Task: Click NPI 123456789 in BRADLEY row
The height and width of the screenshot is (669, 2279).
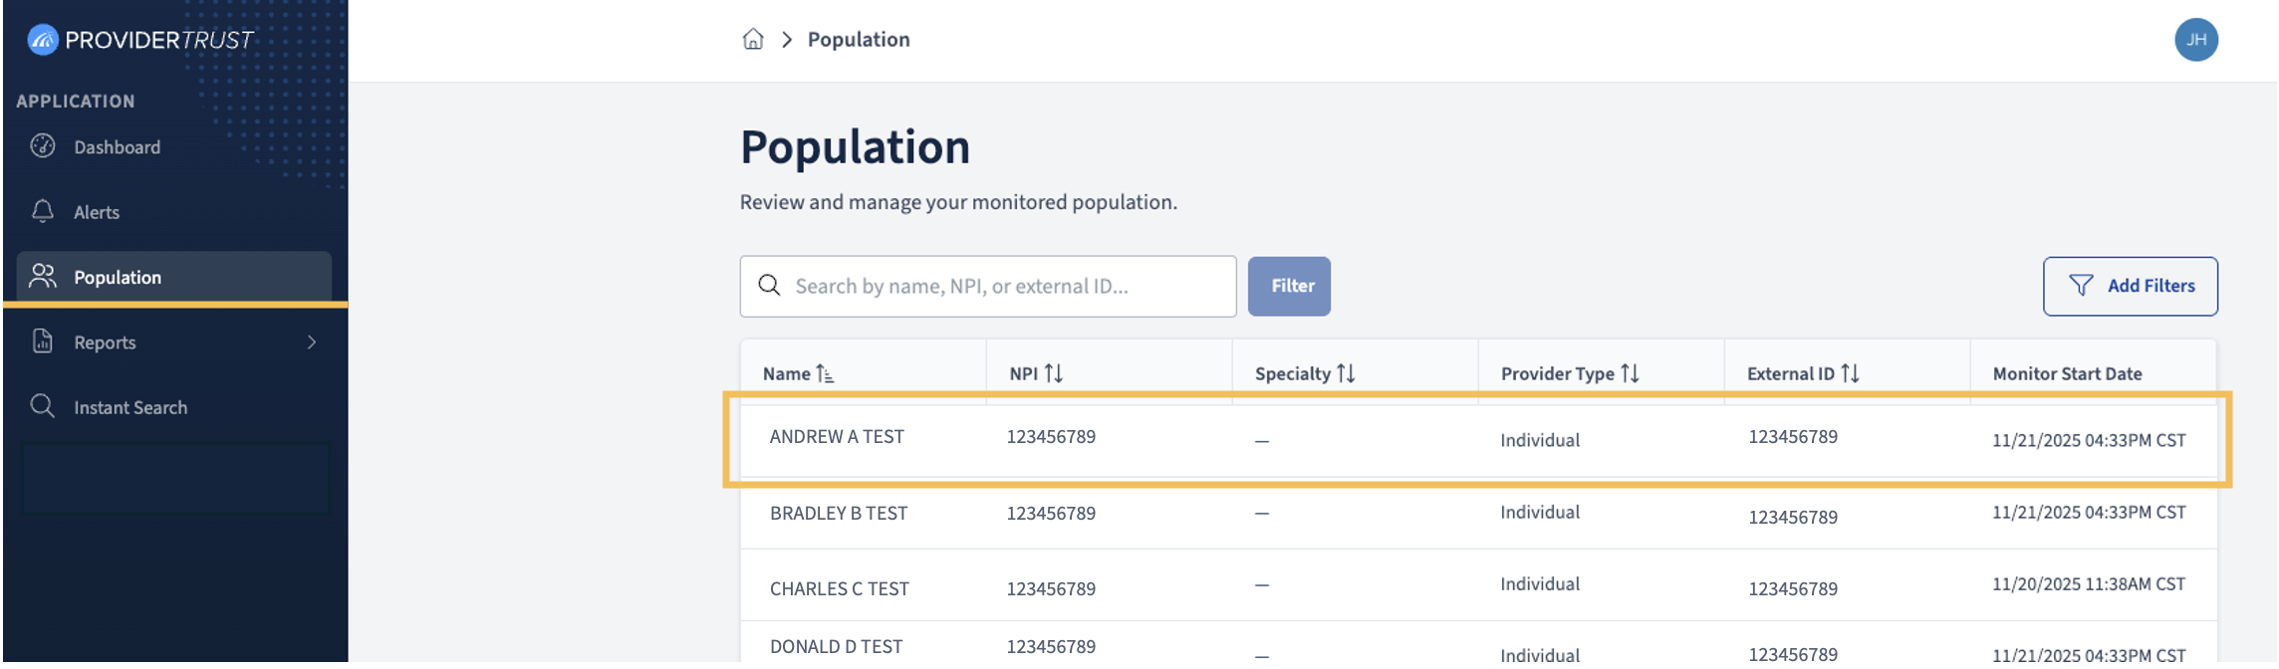Action: click(1051, 514)
